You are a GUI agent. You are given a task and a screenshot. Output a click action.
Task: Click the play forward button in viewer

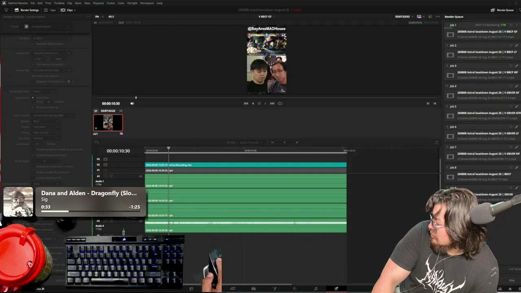265,103
